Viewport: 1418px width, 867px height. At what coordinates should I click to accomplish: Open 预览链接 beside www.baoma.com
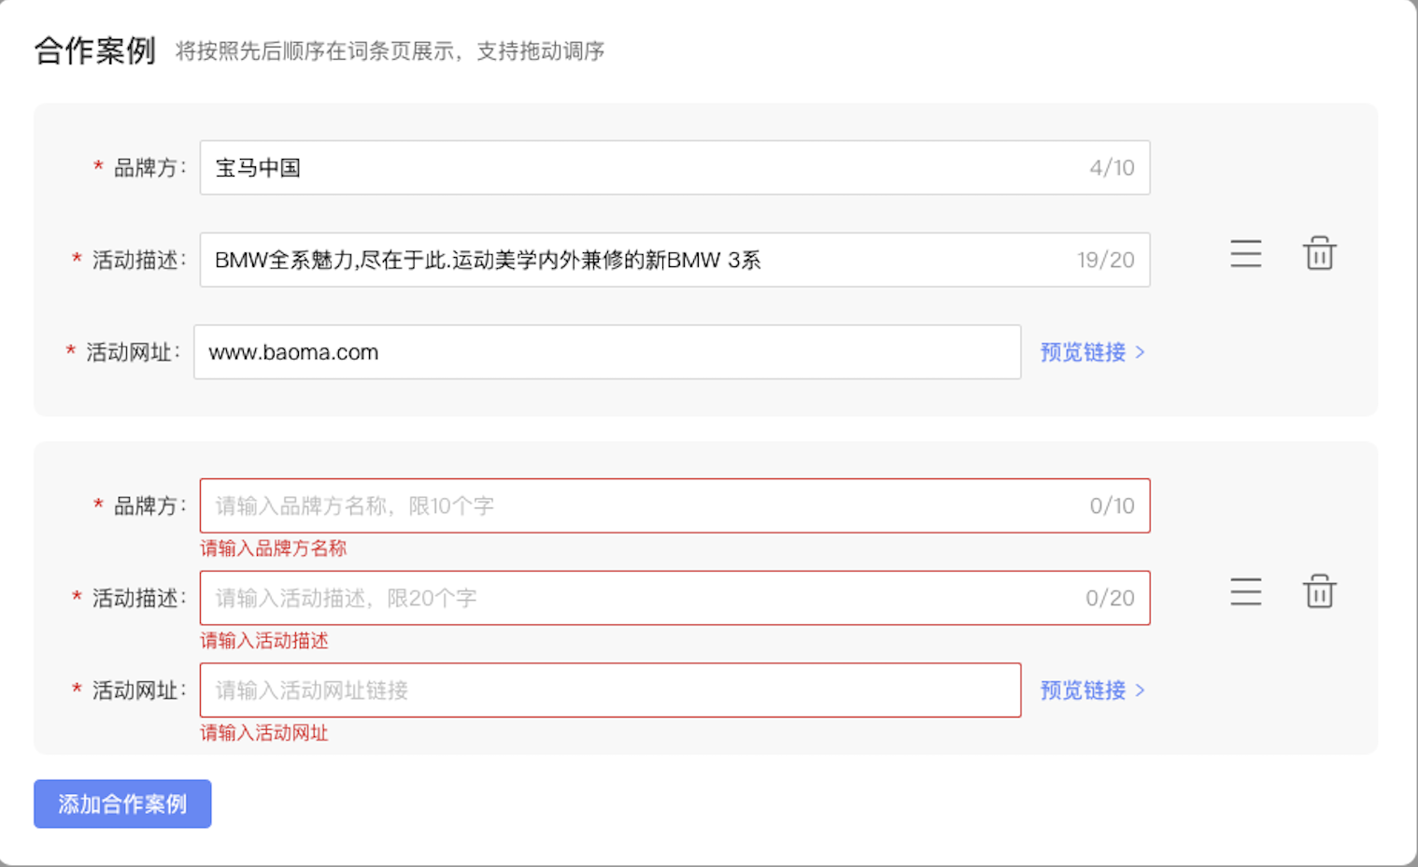point(1092,352)
